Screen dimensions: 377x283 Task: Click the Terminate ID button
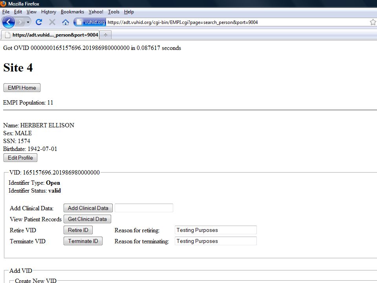[83, 241]
